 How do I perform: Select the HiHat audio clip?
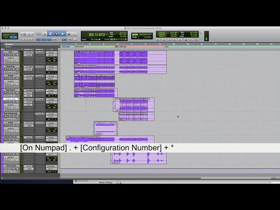tap(105, 128)
